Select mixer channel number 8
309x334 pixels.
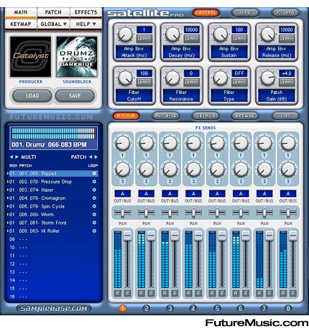[x=288, y=308]
